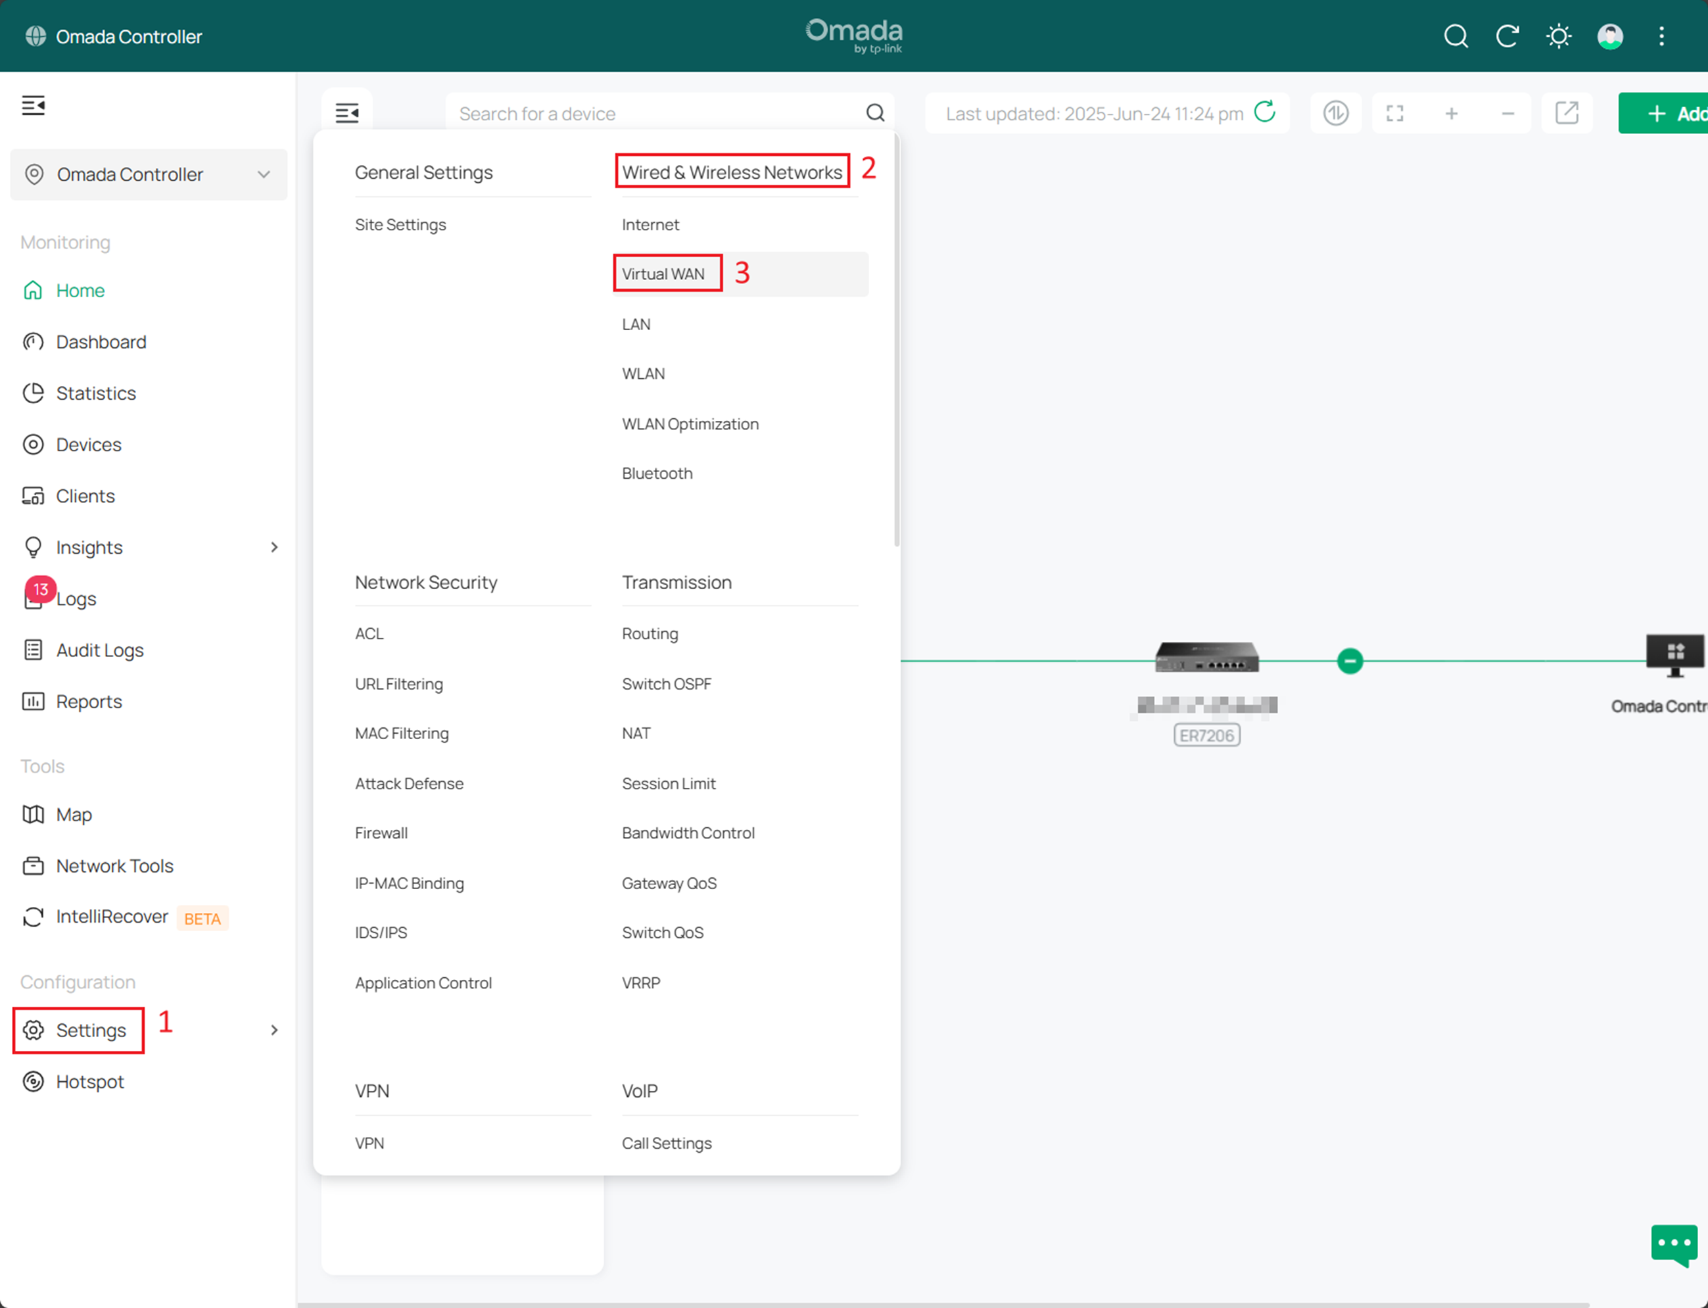Open Session Limit settings
The height and width of the screenshot is (1308, 1708).
[669, 783]
